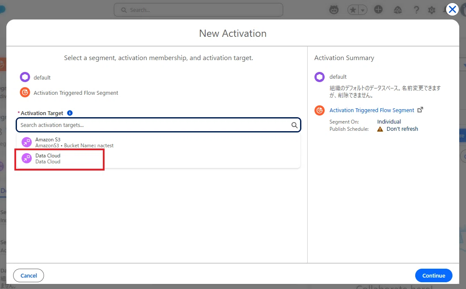
Task: Close the New Activation dialog with X
Action: point(452,9)
